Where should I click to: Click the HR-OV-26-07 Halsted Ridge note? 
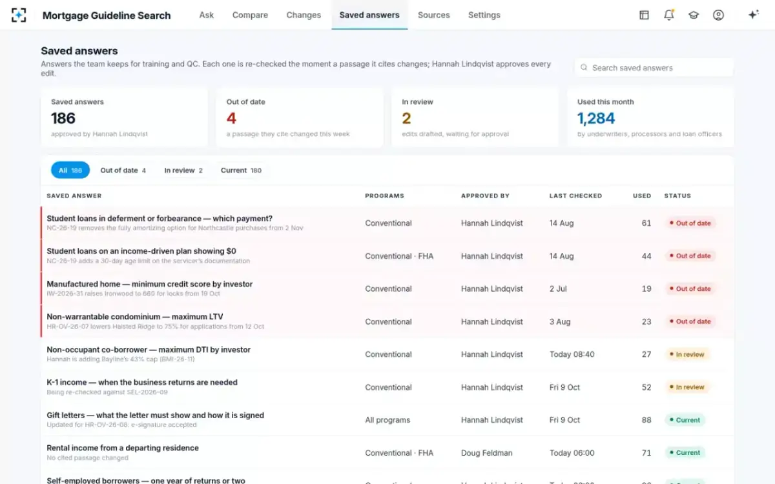tap(156, 327)
